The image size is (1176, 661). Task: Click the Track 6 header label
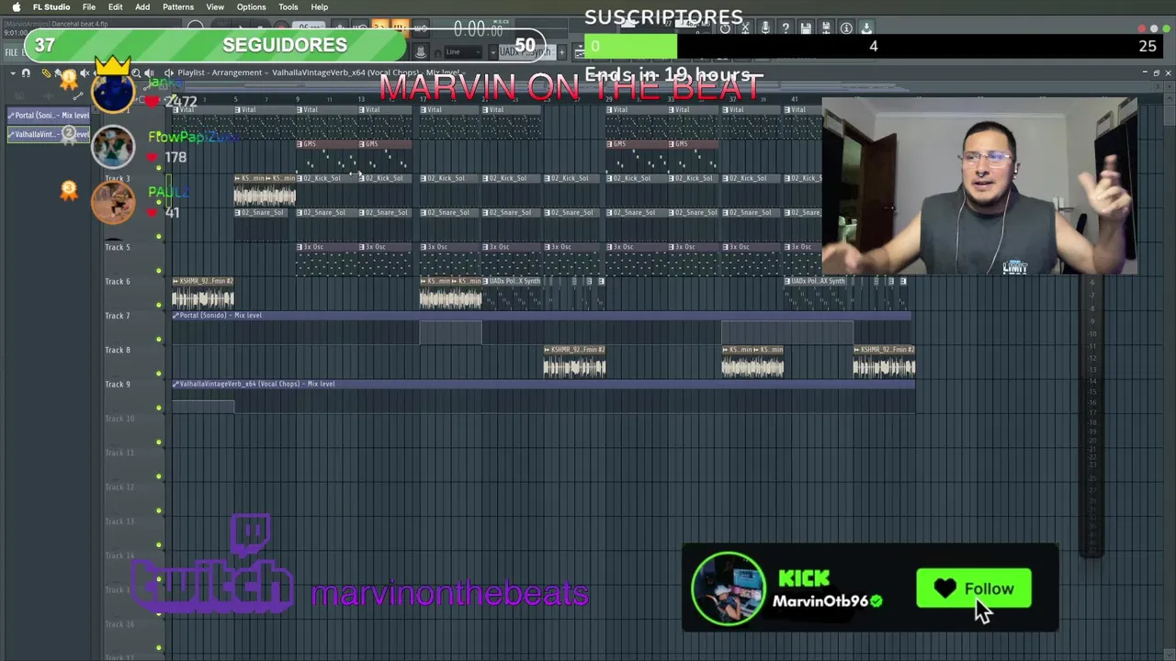coord(117,282)
